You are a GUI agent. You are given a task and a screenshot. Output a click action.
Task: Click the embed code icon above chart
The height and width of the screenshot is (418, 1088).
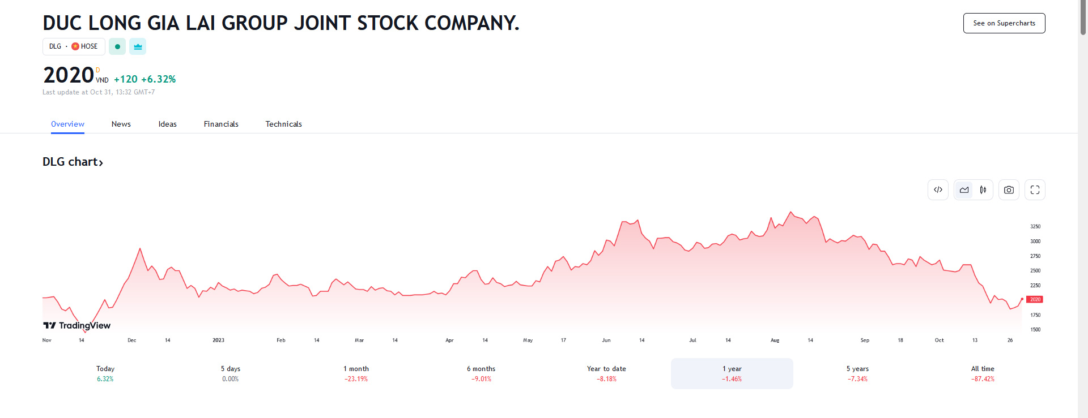pyautogui.click(x=938, y=190)
